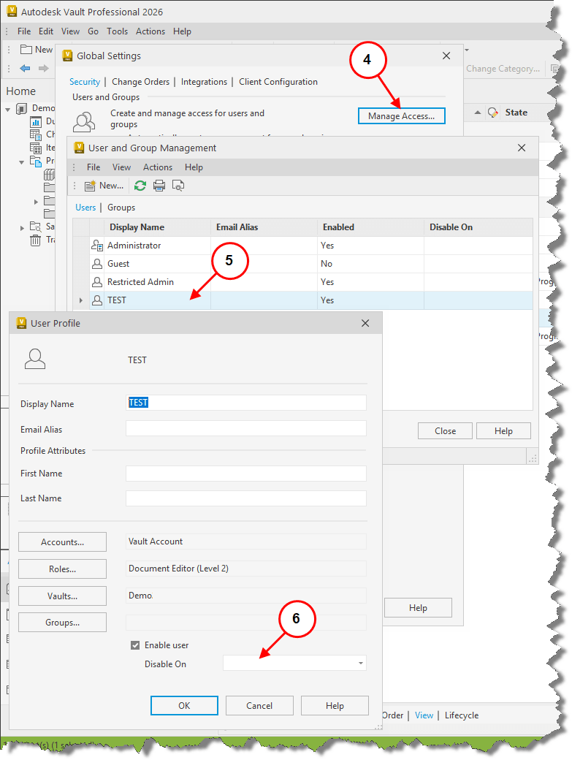
Task: Click the Help button in Global Settings dialog
Action: [418, 608]
